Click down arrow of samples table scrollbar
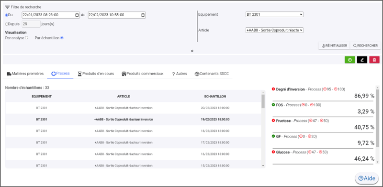Image resolution: width=383 pixels, height=187 pixels. [x=263, y=166]
